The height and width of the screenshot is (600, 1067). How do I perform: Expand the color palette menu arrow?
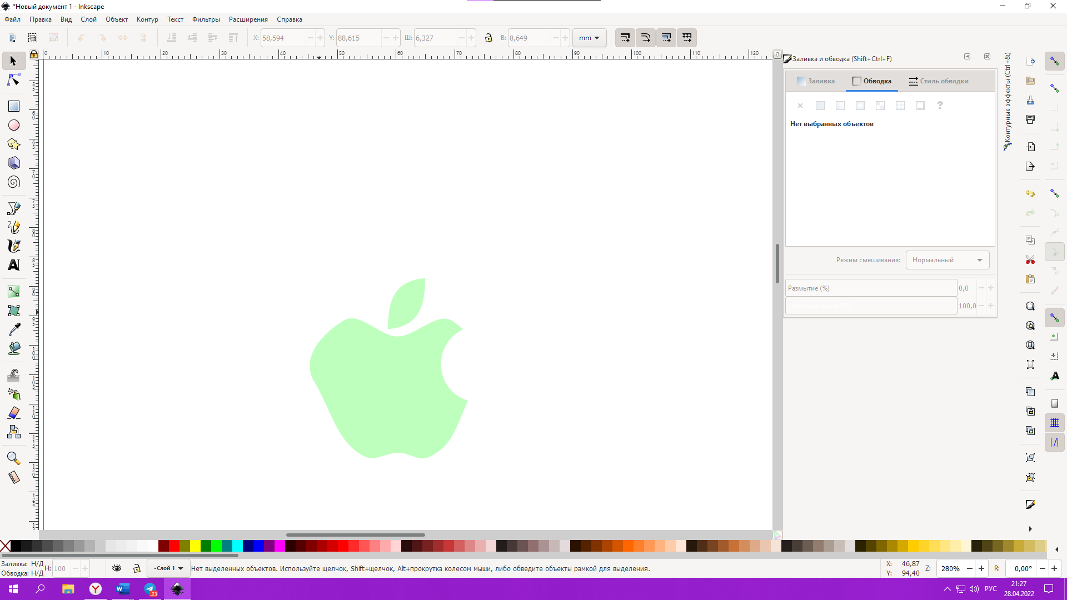pyautogui.click(x=1057, y=549)
